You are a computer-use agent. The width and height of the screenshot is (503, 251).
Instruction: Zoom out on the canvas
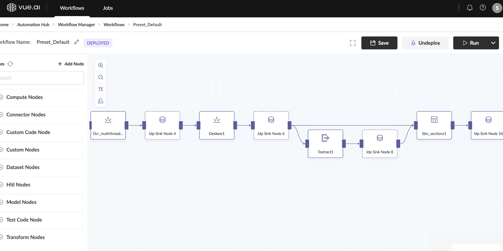click(x=100, y=77)
